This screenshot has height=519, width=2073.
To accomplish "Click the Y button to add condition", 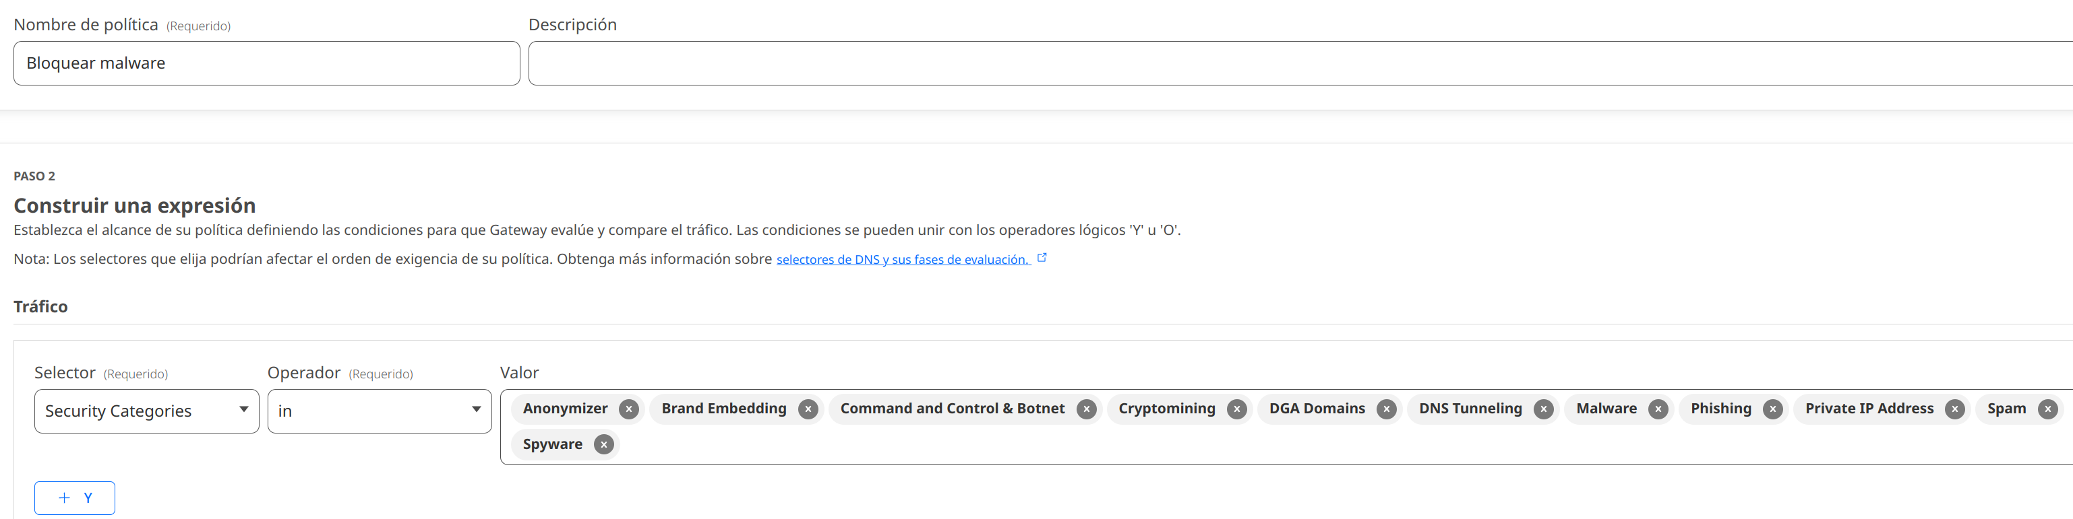I will click(x=75, y=498).
